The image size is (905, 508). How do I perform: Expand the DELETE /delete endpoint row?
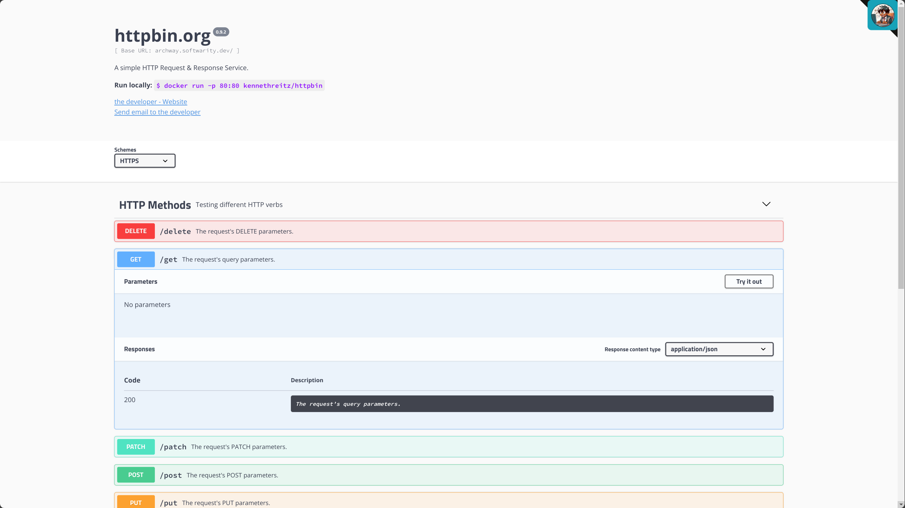(x=449, y=231)
